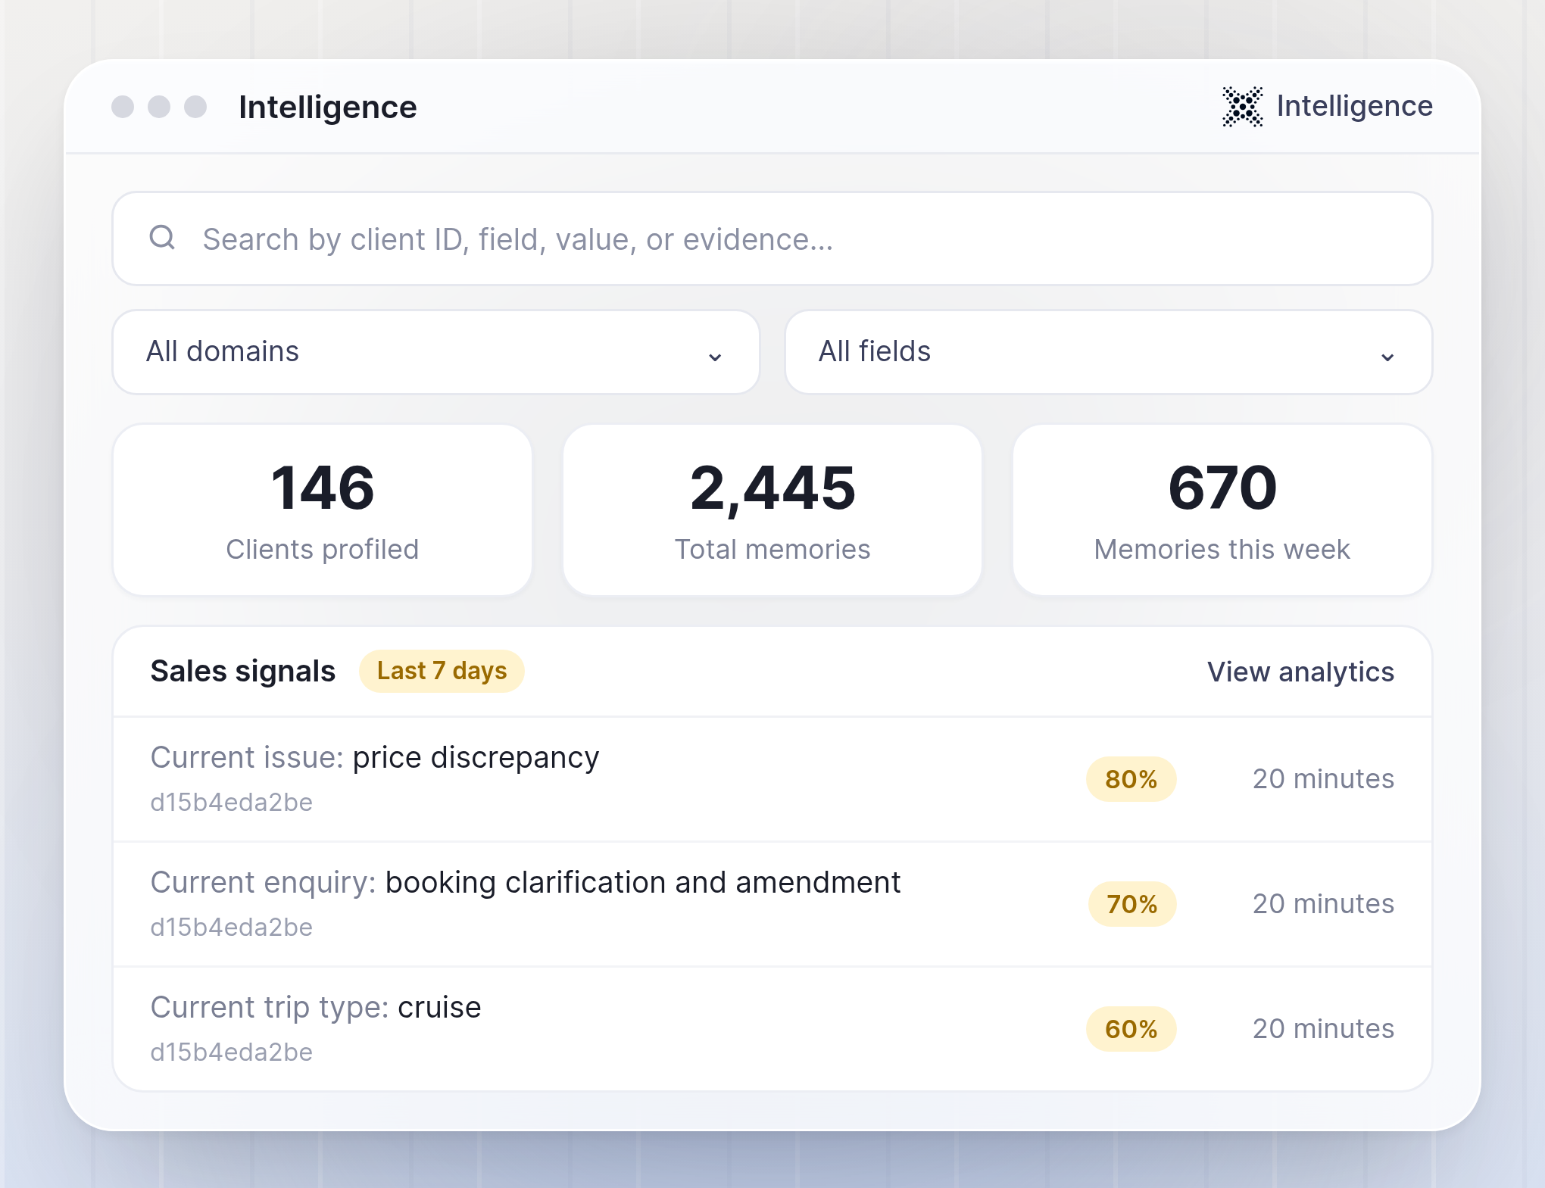Click 20 minutes on price discrepancy row

1323,779
